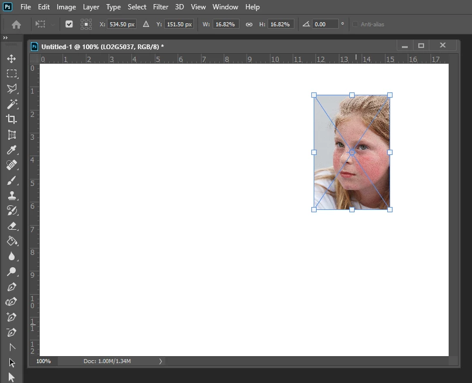Open the Type menu
The width and height of the screenshot is (472, 383).
[x=113, y=6]
